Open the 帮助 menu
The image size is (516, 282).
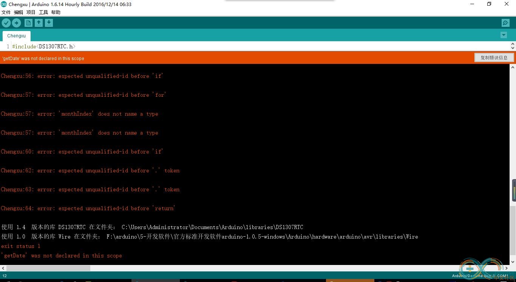(56, 12)
